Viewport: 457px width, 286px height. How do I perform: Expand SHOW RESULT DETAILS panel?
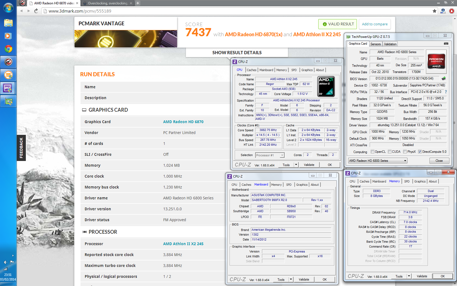pyautogui.click(x=237, y=53)
